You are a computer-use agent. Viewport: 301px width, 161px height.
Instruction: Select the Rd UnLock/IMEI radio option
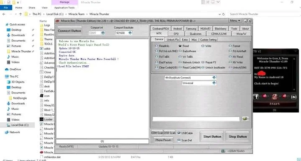(x=166, y=51)
